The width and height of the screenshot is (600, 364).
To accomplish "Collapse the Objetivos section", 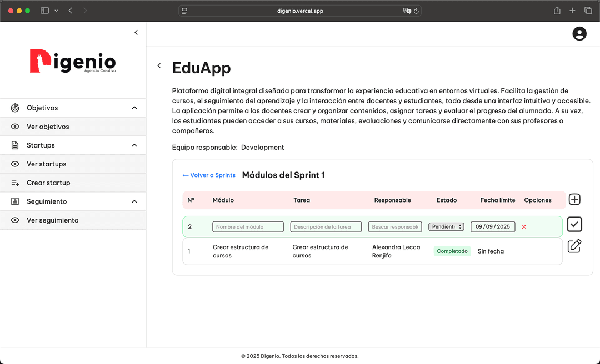I will click(134, 108).
